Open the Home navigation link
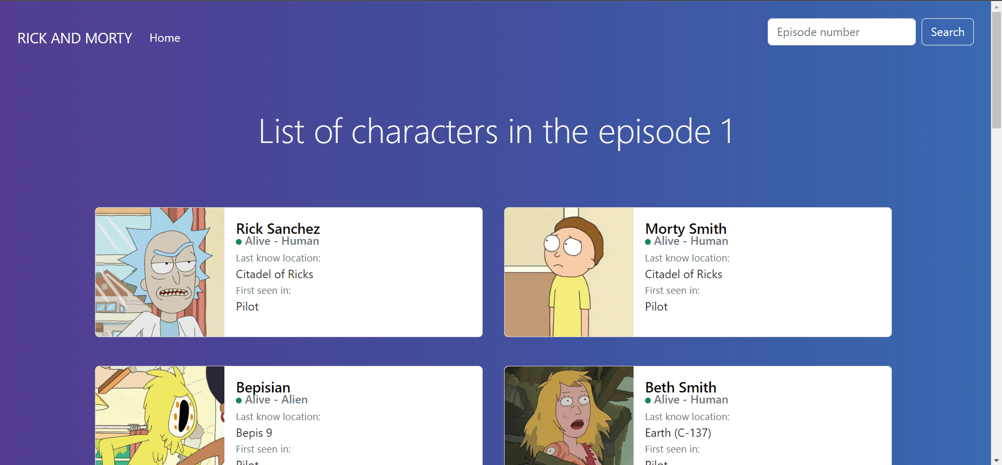1002x465 pixels. tap(165, 38)
